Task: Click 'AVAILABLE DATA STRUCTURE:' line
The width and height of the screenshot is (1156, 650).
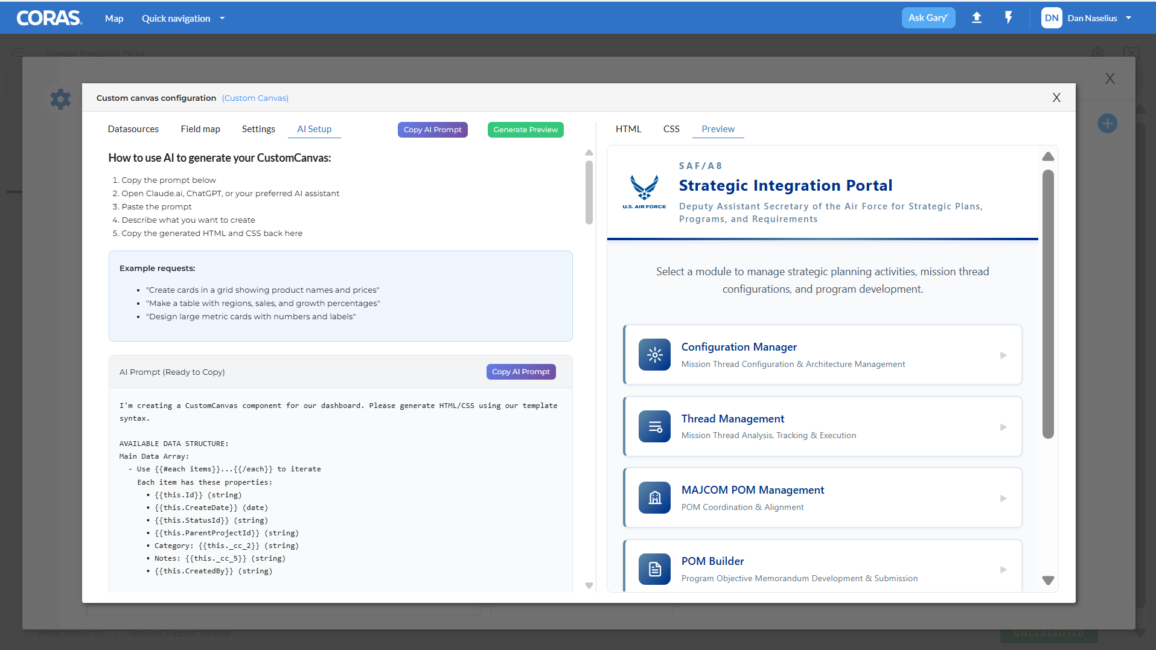Action: (x=174, y=444)
